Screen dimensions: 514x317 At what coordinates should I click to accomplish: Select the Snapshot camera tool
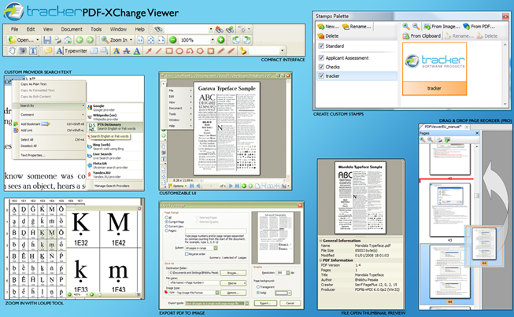pyautogui.click(x=23, y=51)
